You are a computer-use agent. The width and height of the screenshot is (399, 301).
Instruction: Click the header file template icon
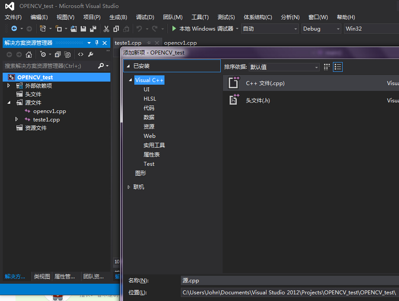(x=234, y=100)
